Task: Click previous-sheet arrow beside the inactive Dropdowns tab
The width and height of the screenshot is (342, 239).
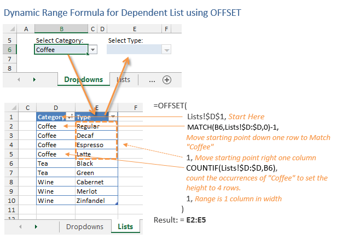Action: click(19, 226)
